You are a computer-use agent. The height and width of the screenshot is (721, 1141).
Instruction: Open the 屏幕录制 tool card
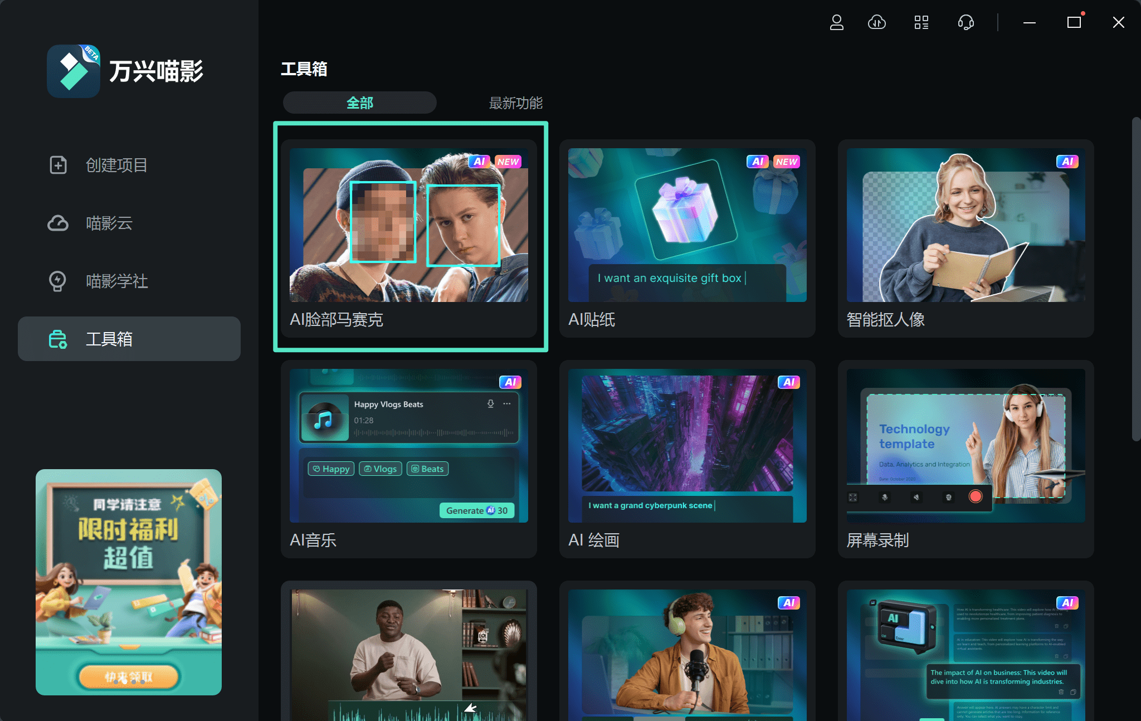(966, 459)
